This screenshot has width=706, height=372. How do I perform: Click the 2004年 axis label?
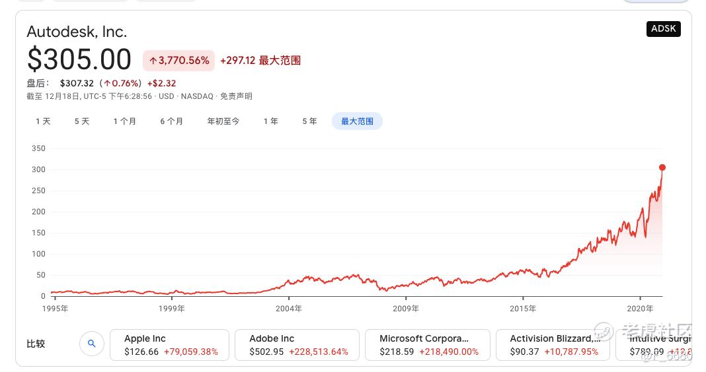pos(289,309)
